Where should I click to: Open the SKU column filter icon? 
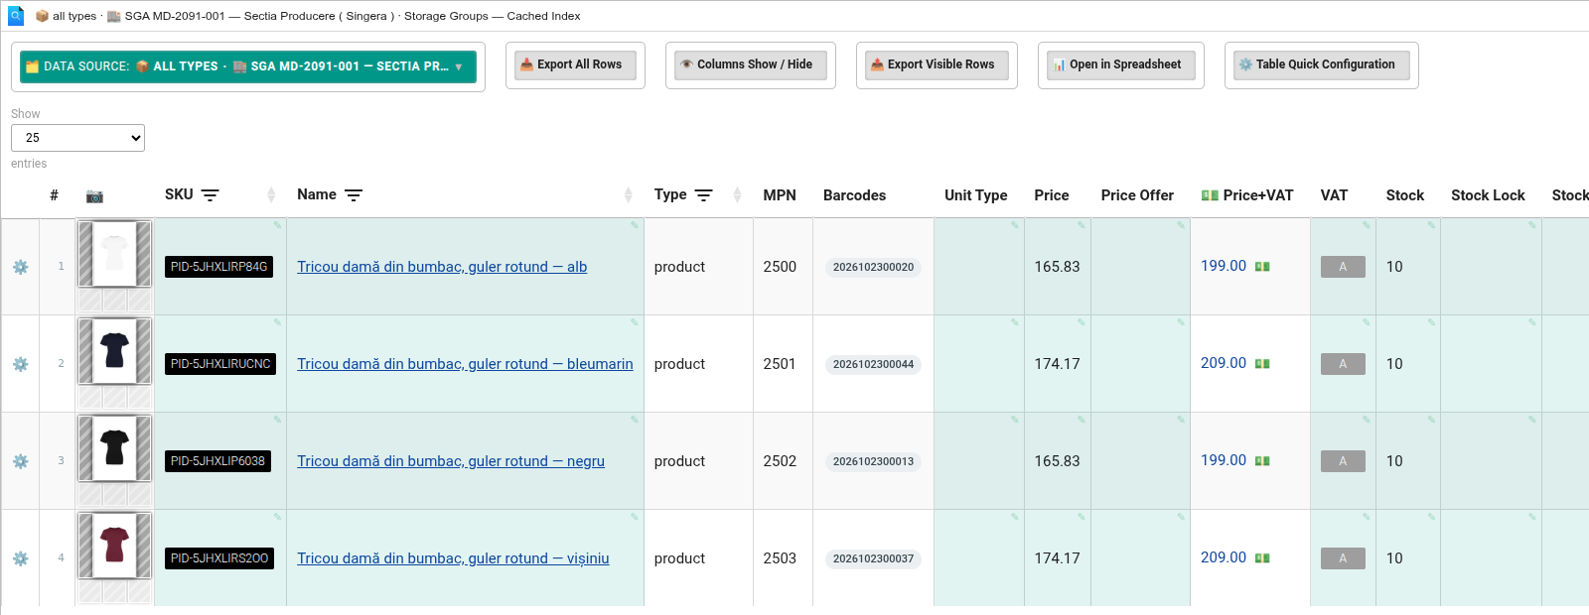coord(210,195)
